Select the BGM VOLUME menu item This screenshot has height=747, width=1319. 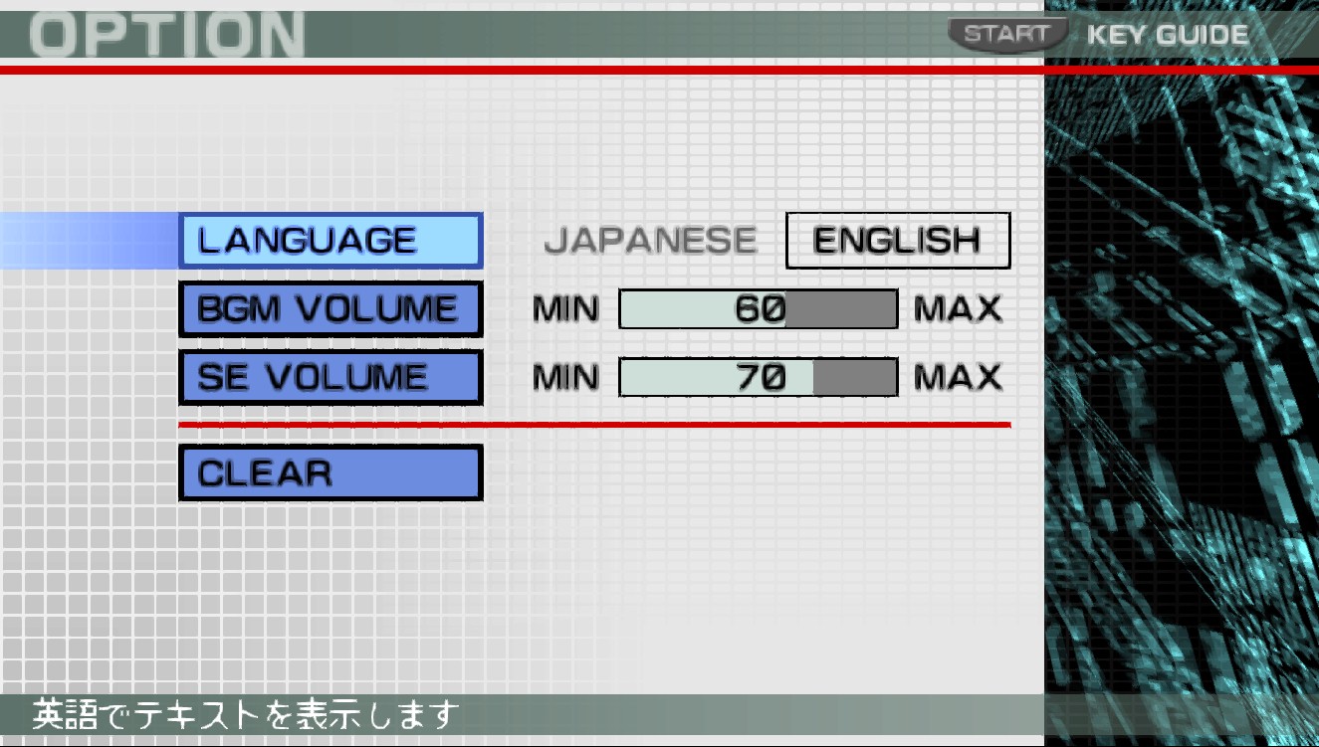click(x=330, y=309)
